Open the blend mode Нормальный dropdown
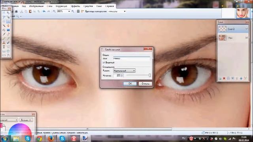This screenshot has width=253, height=142. point(124,71)
